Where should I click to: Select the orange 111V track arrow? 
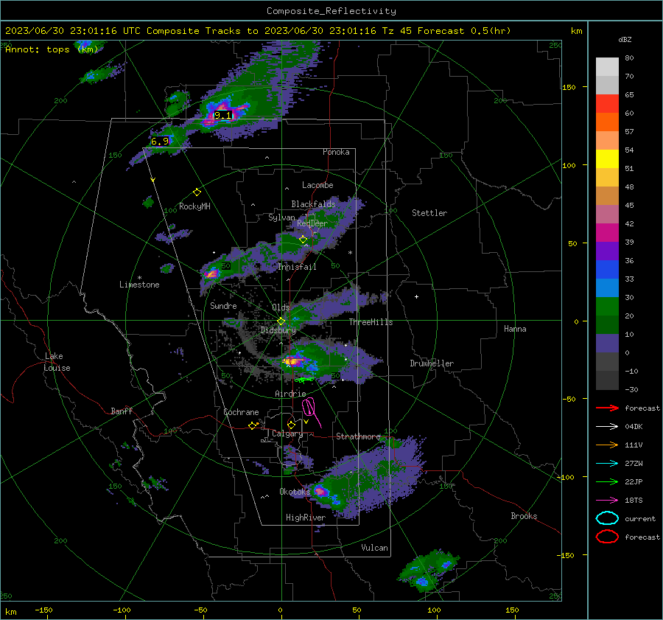(x=607, y=445)
